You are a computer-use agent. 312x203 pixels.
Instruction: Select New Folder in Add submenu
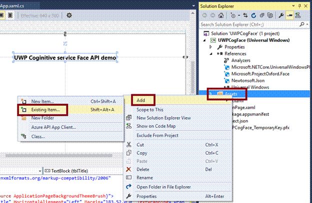tap(42, 118)
